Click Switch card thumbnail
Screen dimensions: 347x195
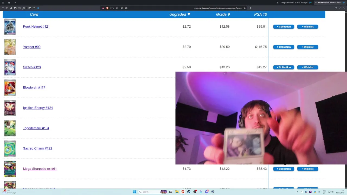click(x=10, y=67)
